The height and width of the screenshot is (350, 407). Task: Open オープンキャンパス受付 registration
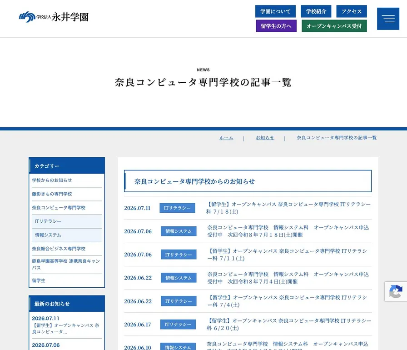pyautogui.click(x=334, y=26)
